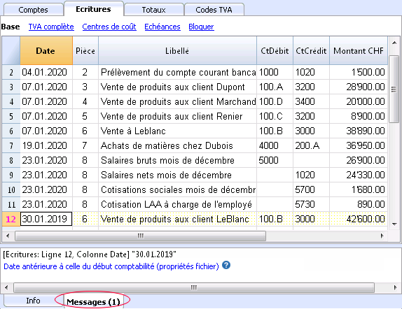The image size is (402, 309).
Task: Click the blue help question mark icon
Action: point(226,265)
